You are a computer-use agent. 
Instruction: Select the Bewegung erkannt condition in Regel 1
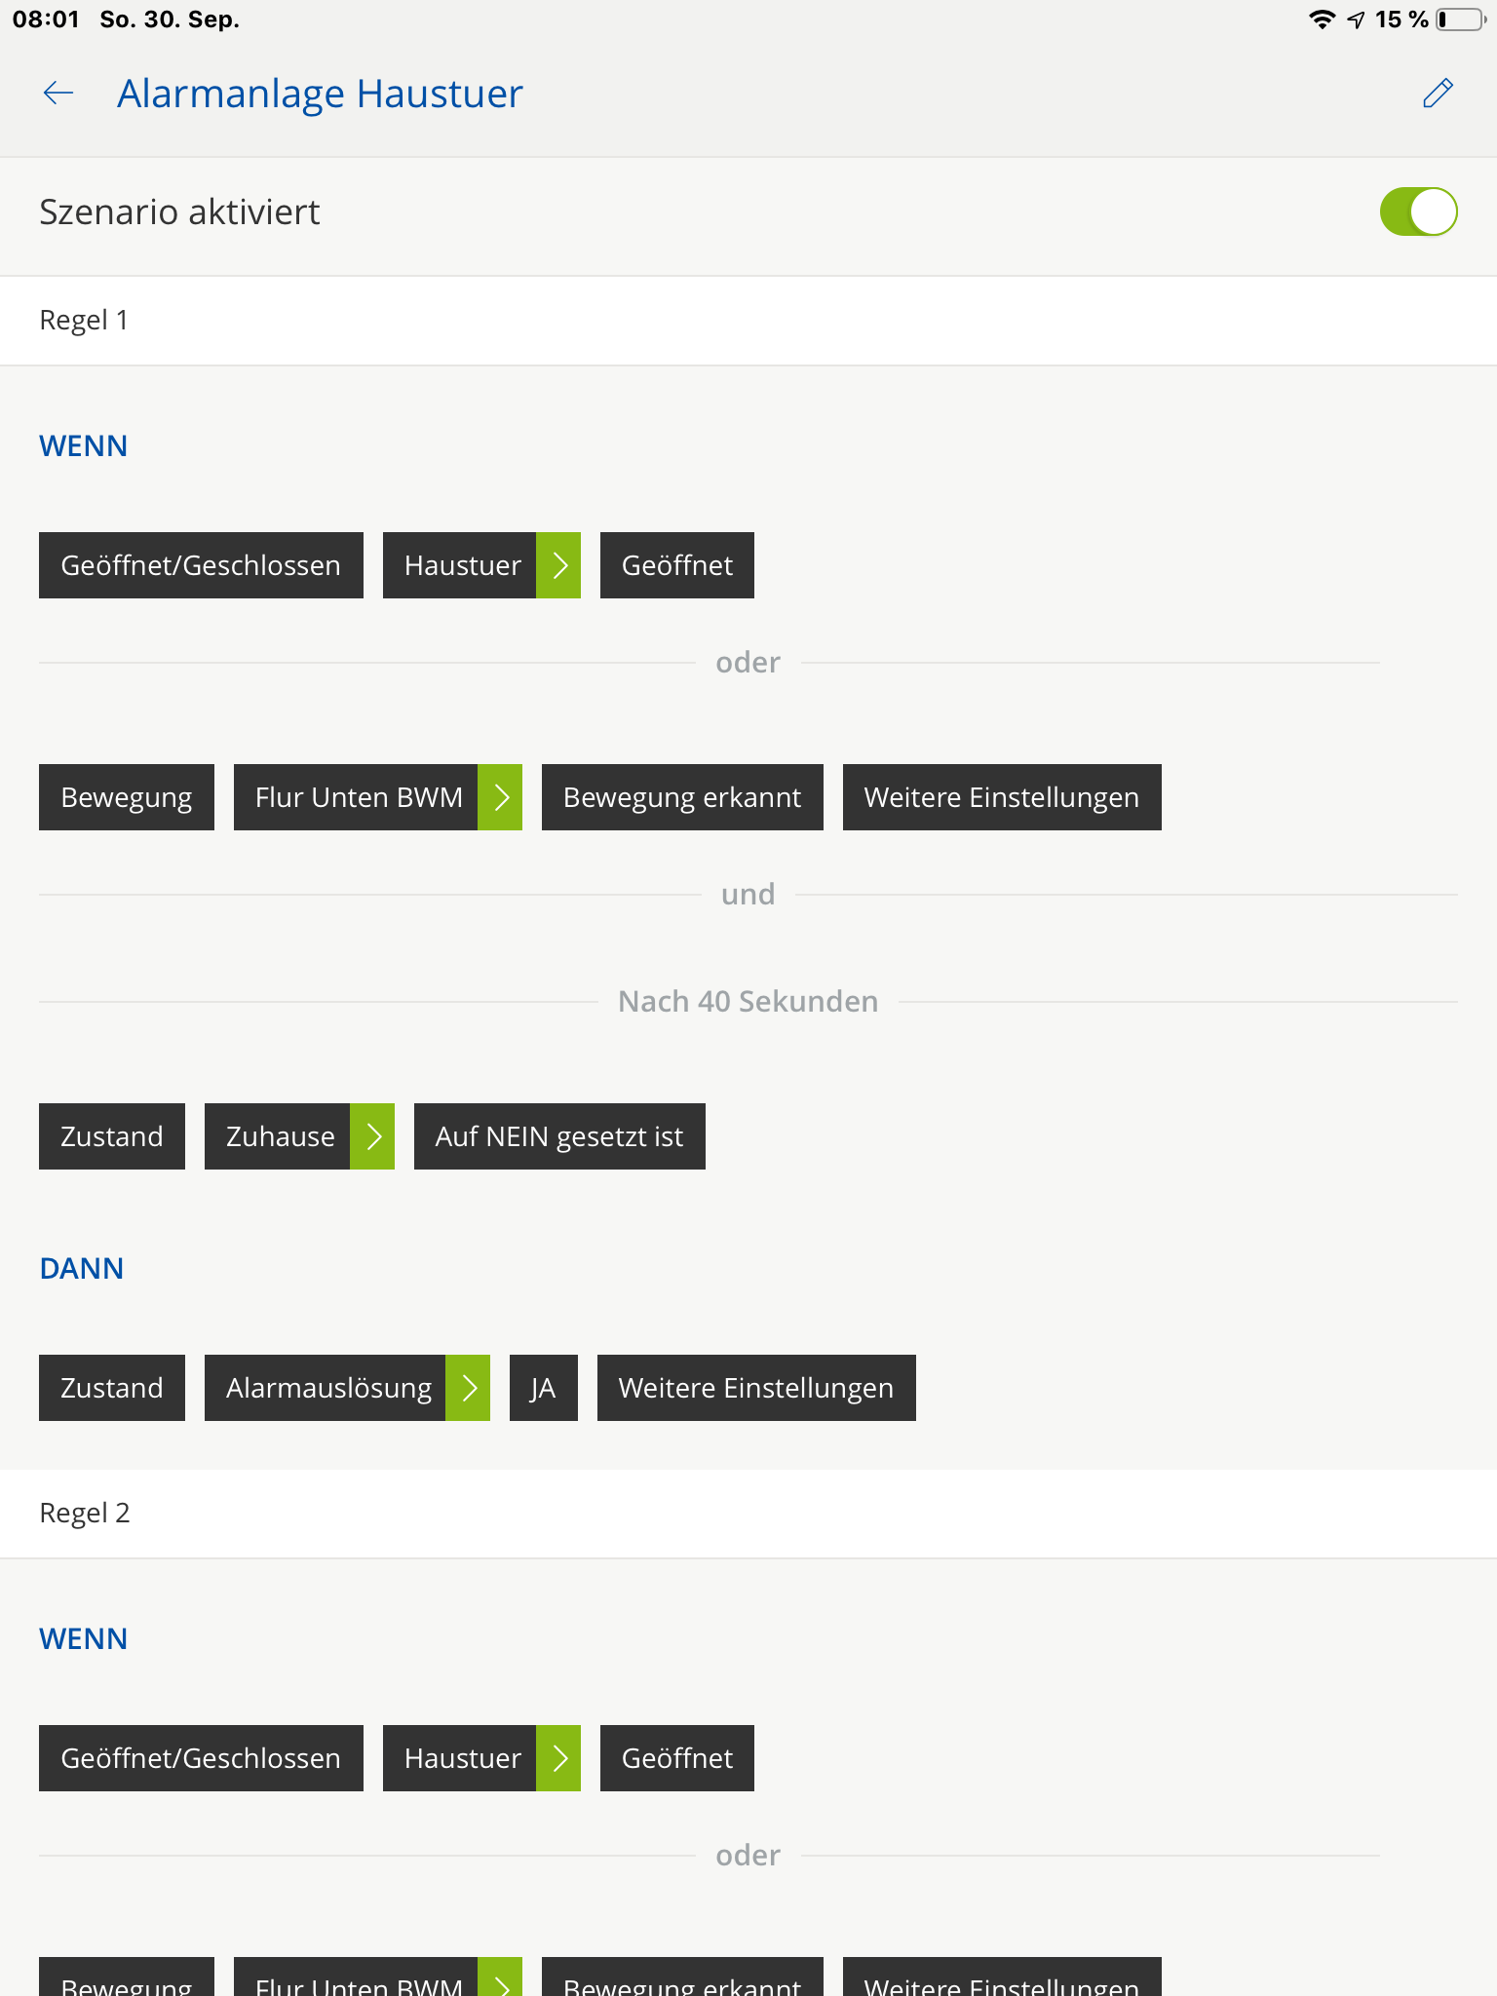pos(682,797)
